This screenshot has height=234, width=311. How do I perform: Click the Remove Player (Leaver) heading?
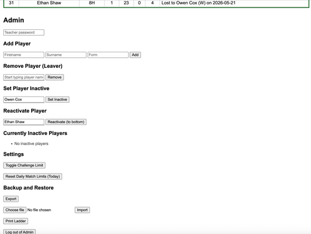pyautogui.click(x=33, y=66)
